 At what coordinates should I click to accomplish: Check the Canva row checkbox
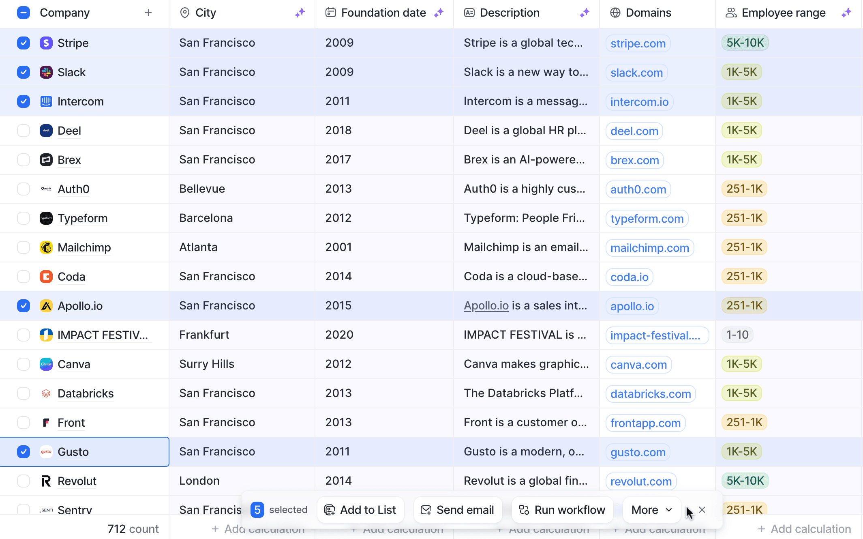tap(24, 364)
